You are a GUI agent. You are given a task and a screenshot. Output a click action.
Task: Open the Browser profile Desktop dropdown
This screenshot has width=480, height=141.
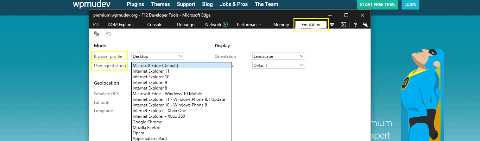(158, 56)
